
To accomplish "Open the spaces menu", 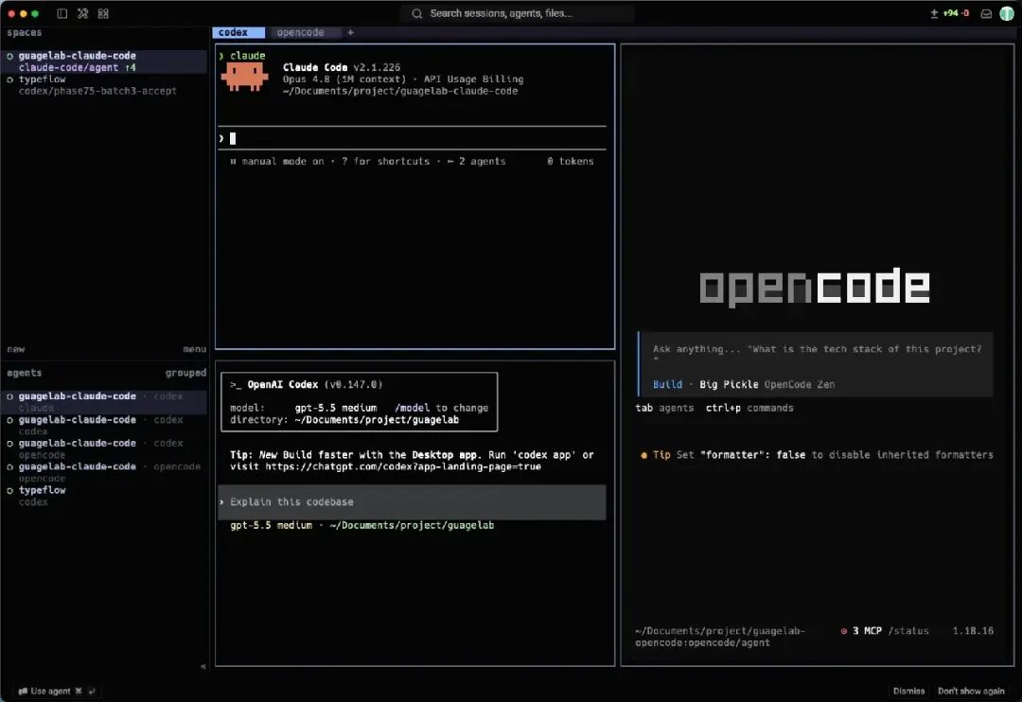I will [x=194, y=349].
